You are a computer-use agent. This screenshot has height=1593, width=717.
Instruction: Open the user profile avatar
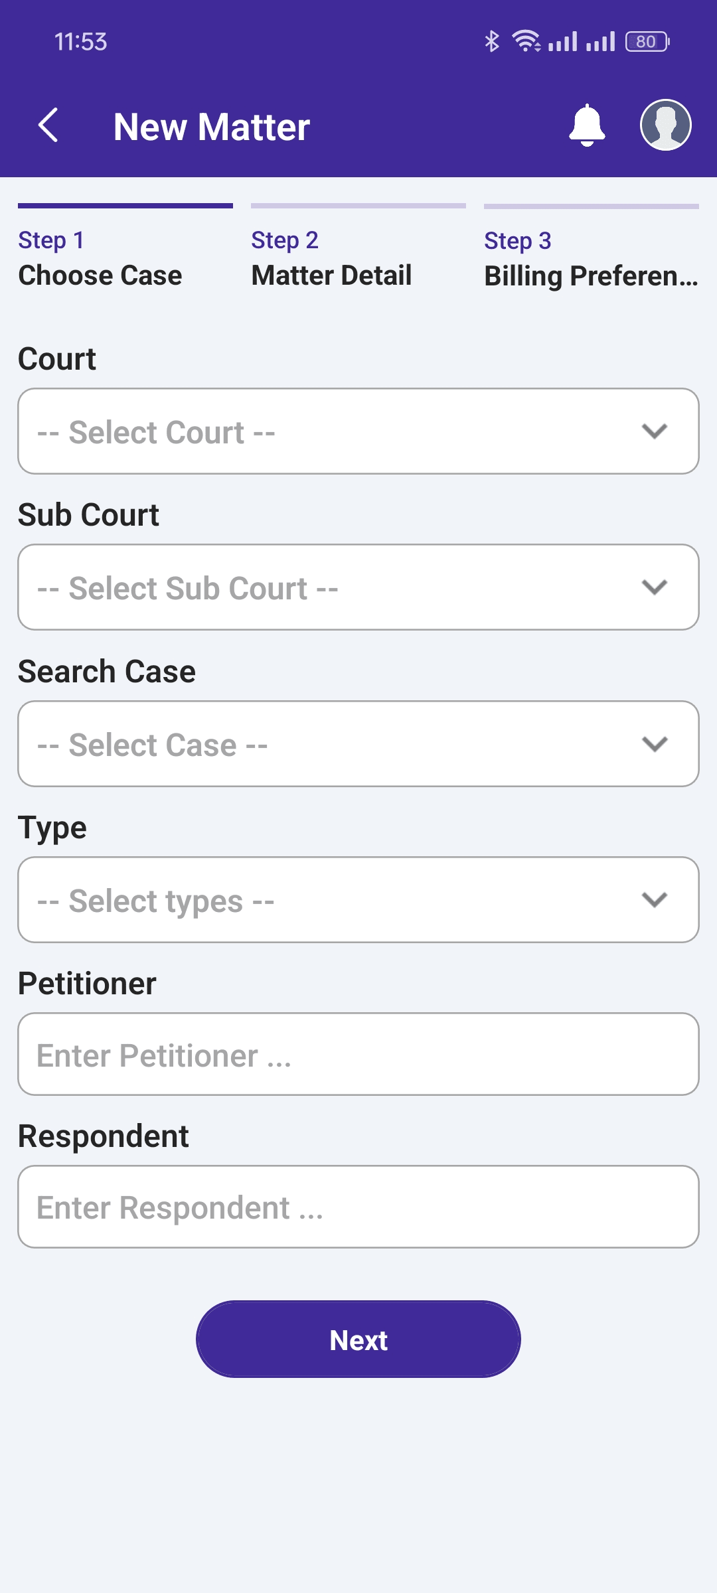pyautogui.click(x=665, y=125)
